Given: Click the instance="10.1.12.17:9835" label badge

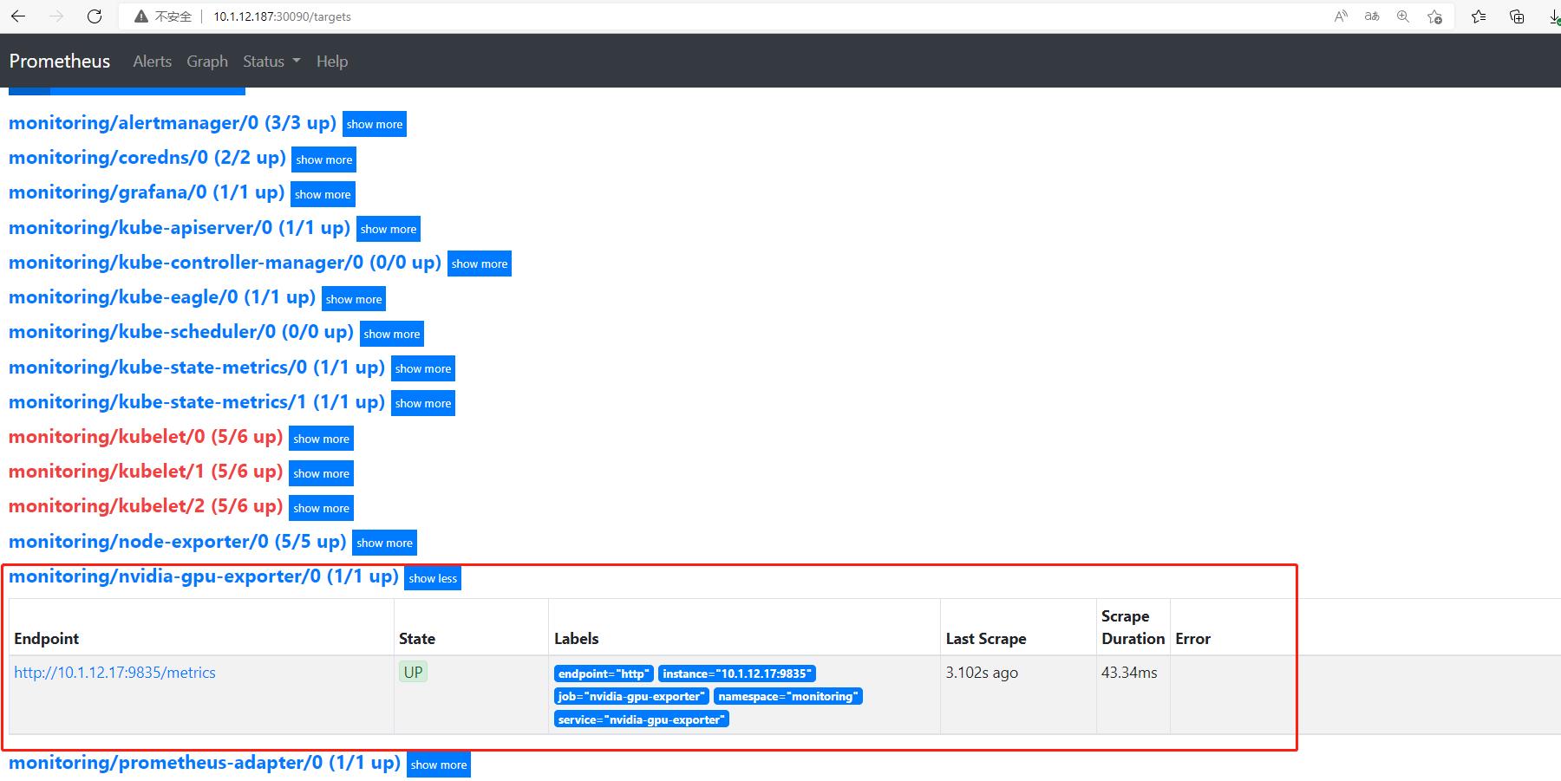Looking at the screenshot, I should [x=737, y=674].
